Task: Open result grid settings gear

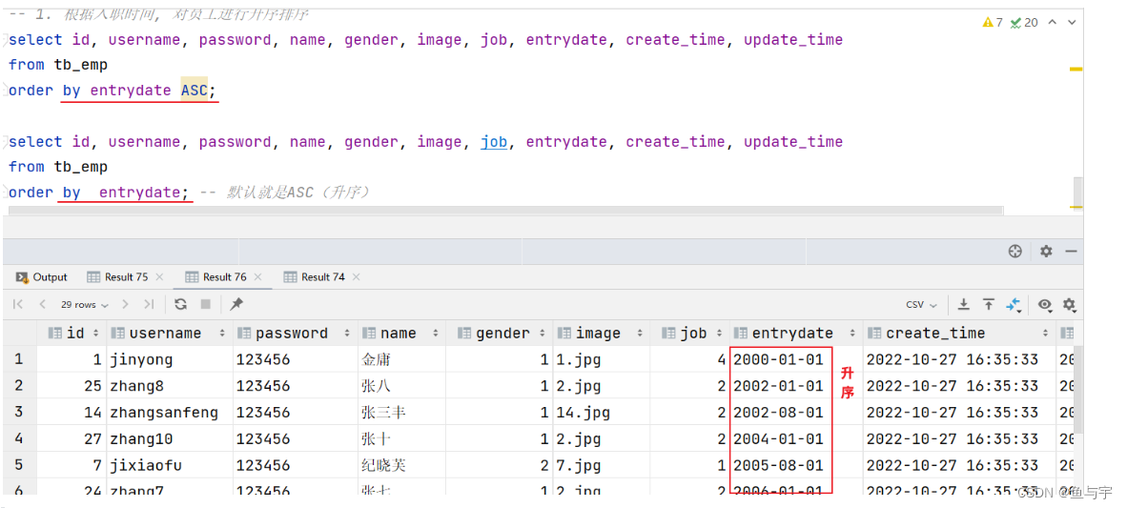Action: (x=1069, y=305)
